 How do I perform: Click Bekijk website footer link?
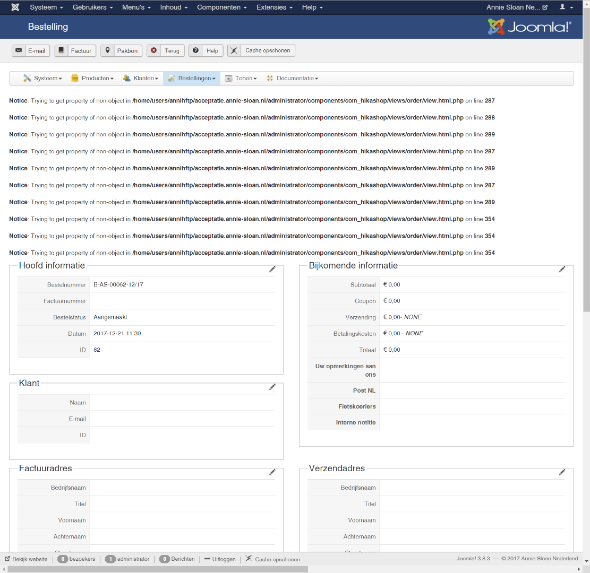[x=26, y=559]
